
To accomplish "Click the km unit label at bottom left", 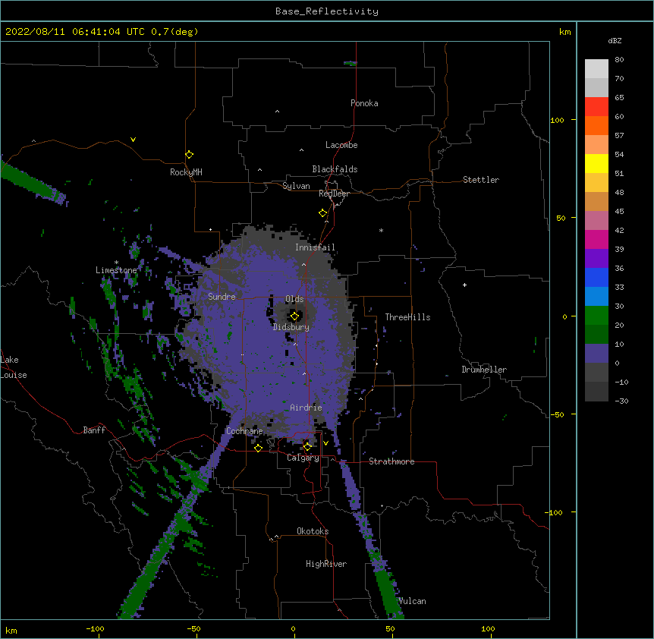I will pos(11,631).
